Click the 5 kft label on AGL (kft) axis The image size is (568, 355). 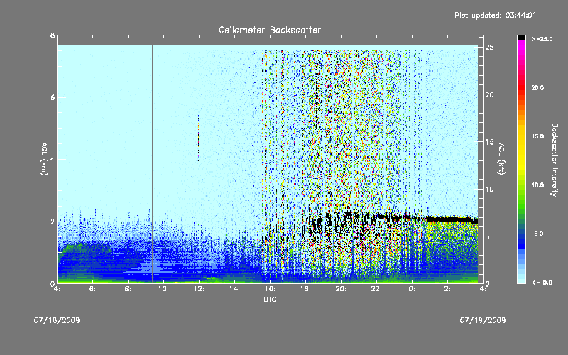[x=488, y=236]
